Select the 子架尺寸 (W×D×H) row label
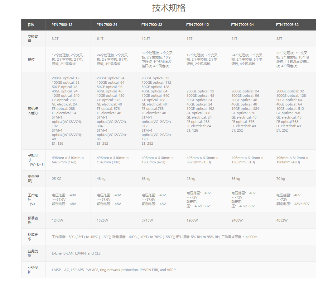 pos(36,160)
